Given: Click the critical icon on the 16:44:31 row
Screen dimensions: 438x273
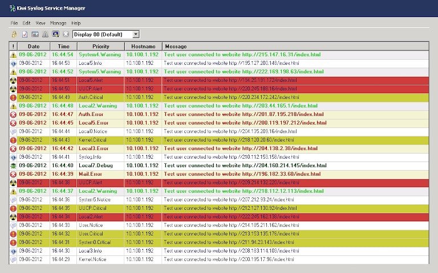Looking at the screenshot, I should click(13, 243).
